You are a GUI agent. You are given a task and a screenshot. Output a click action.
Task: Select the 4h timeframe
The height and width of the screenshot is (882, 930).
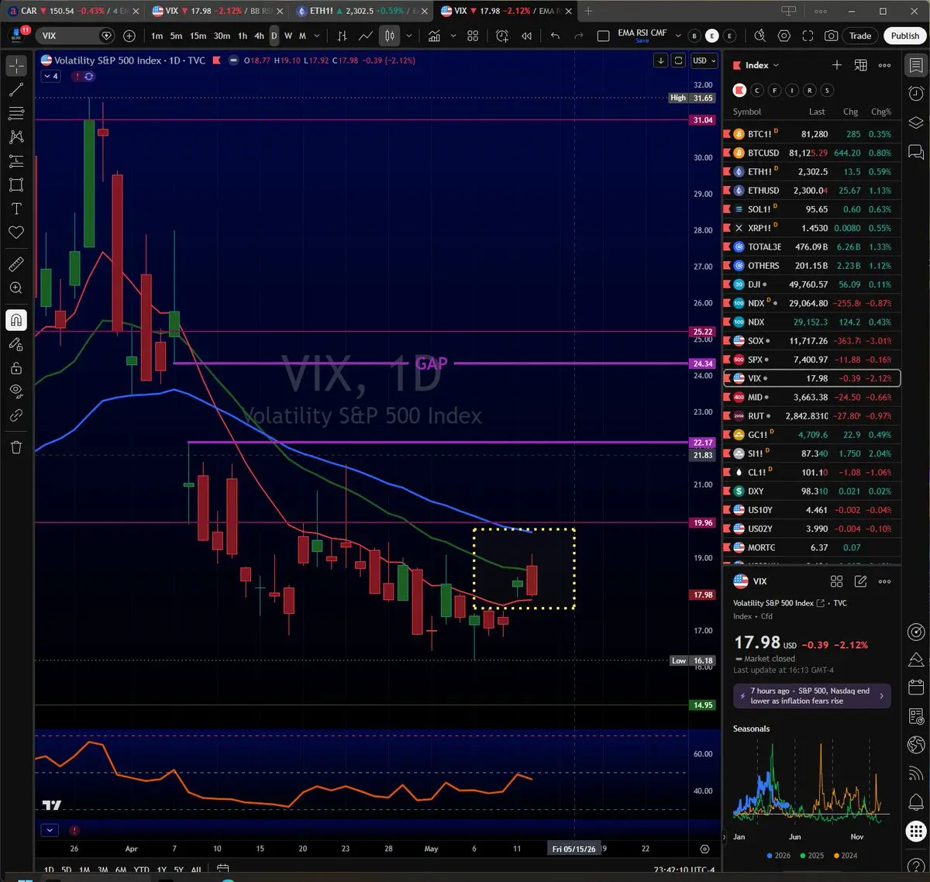[259, 36]
